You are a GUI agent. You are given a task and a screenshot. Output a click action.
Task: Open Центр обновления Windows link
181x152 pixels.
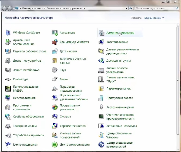point(119,135)
